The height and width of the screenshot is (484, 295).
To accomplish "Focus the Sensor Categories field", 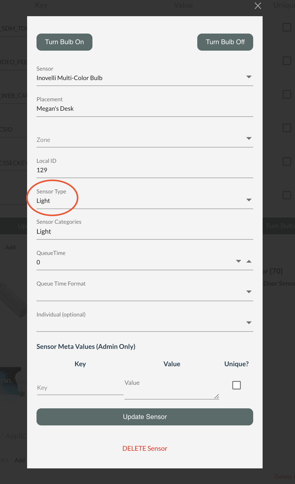I will coord(144,232).
